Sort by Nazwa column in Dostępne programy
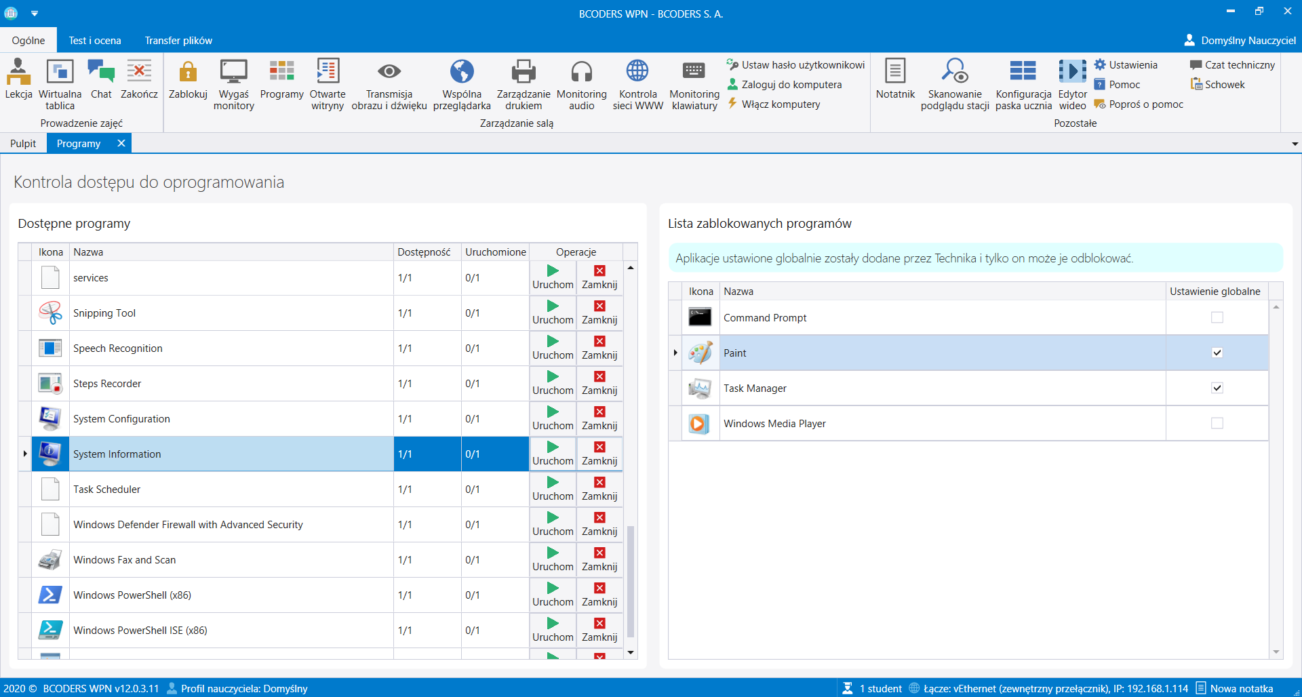Screen dimensions: 1302x697 [x=231, y=252]
